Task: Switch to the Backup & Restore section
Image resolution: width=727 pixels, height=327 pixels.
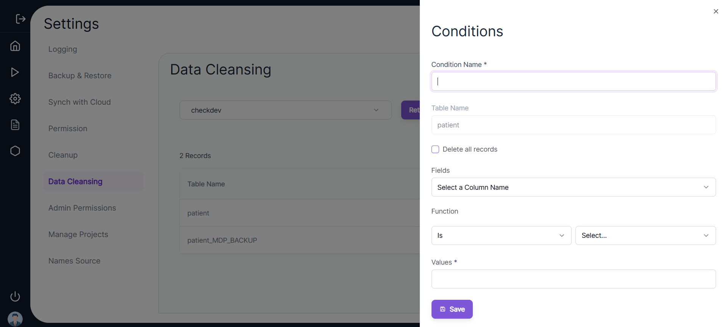Action: tap(80, 76)
